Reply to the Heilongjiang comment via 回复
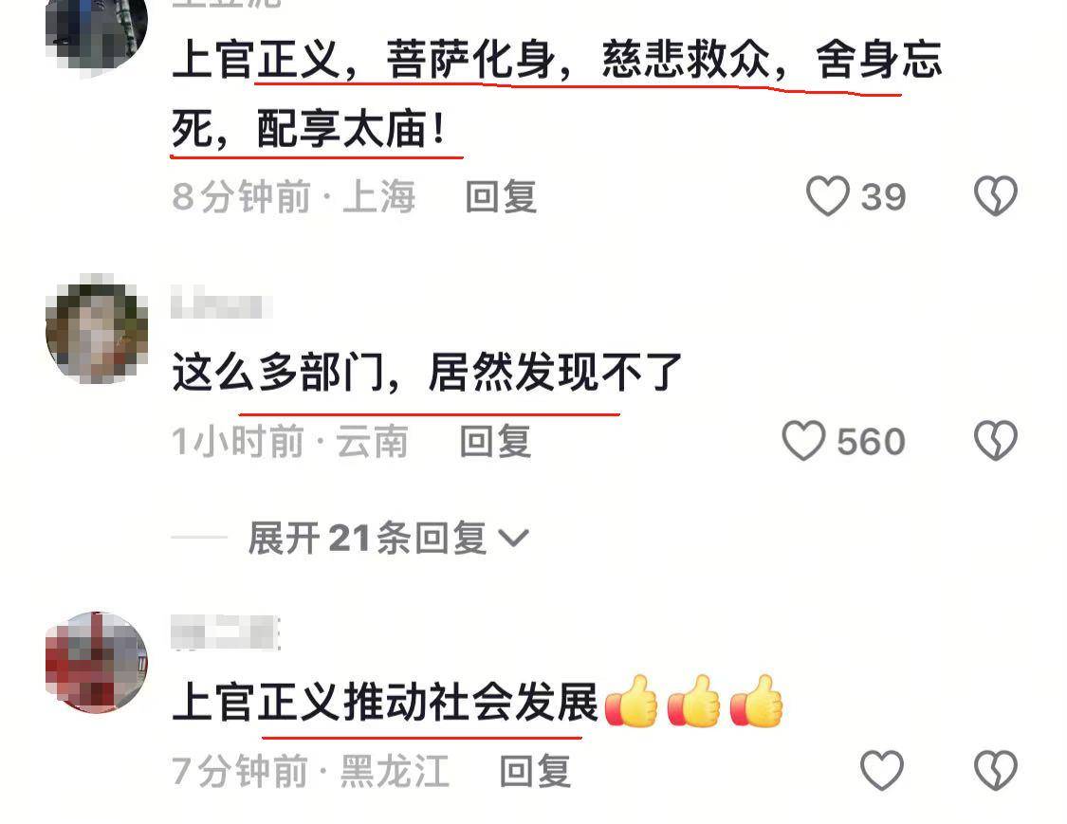Image resolution: width=1067 pixels, height=824 pixels. tap(535, 771)
